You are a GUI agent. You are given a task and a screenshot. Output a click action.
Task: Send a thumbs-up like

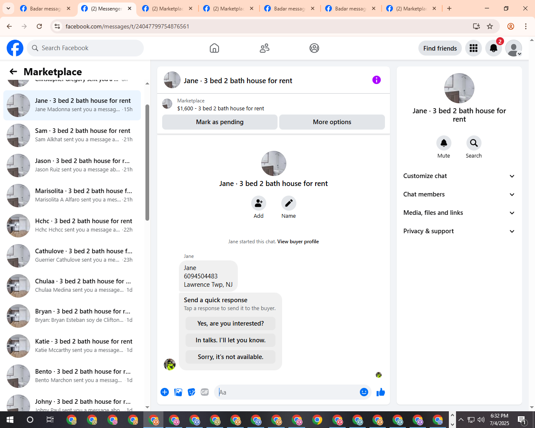coord(381,392)
